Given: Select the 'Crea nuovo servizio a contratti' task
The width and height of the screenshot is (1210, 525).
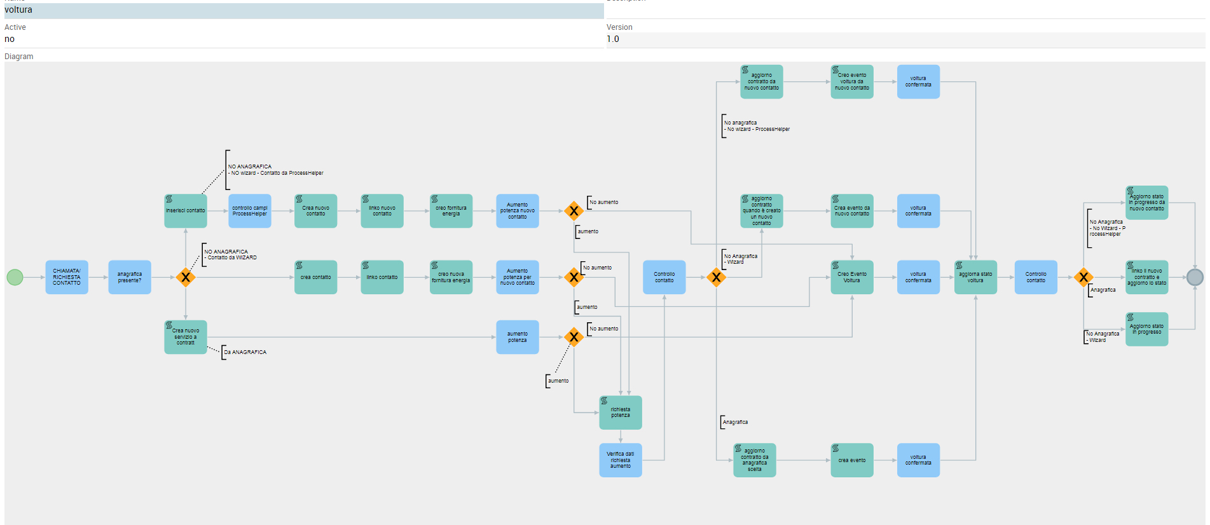Looking at the screenshot, I should [x=186, y=337].
